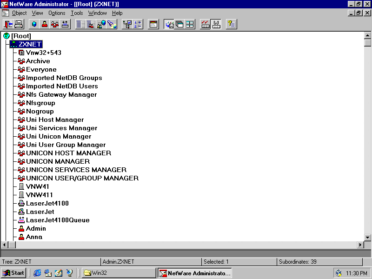Click the vertical scrollbar down arrow
This screenshot has height=279, width=372.
(367, 237)
